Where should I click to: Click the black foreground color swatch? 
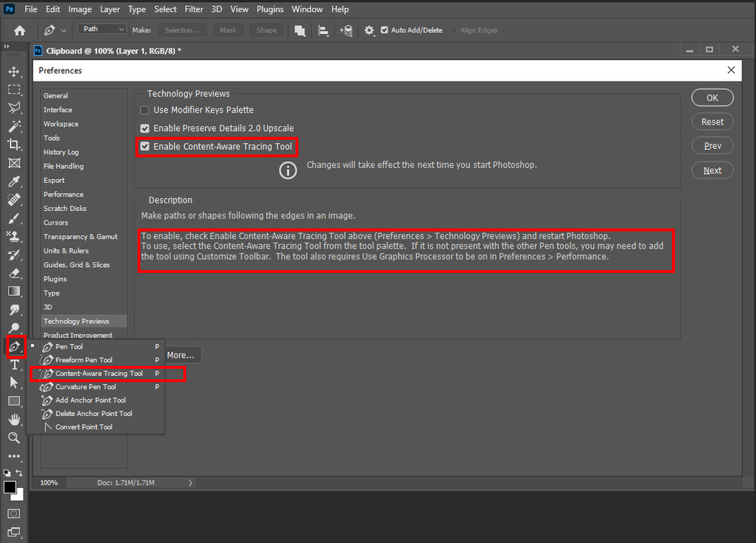point(9,487)
